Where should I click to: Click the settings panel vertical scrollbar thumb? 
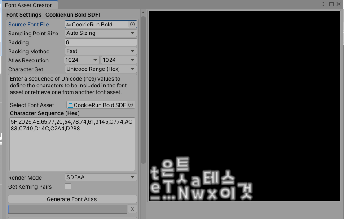point(143,90)
